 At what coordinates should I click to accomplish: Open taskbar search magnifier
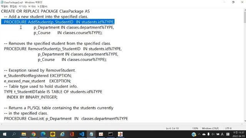click(x=14, y=134)
